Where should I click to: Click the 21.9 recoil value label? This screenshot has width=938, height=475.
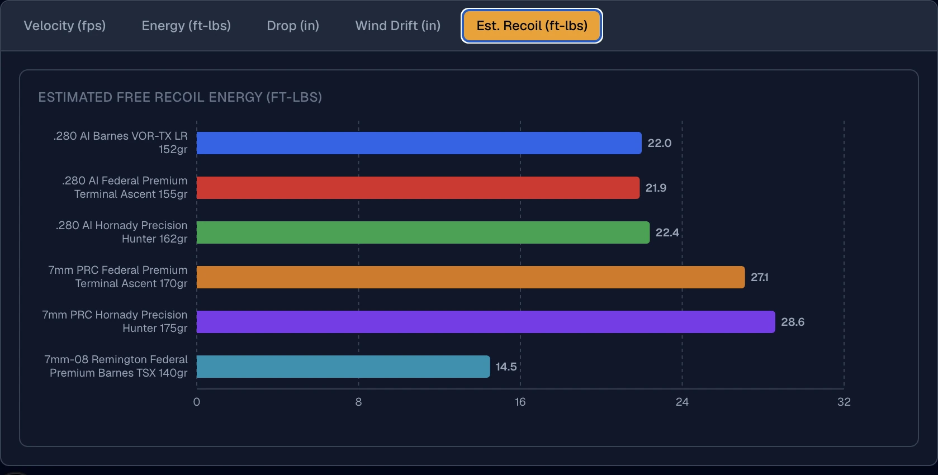pyautogui.click(x=656, y=188)
